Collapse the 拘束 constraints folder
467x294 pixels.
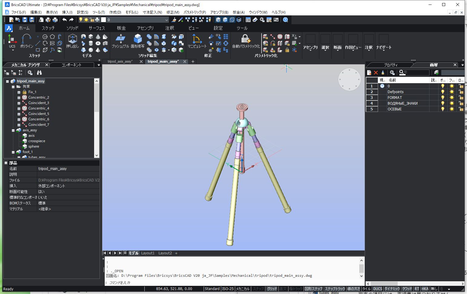[x=13, y=86]
